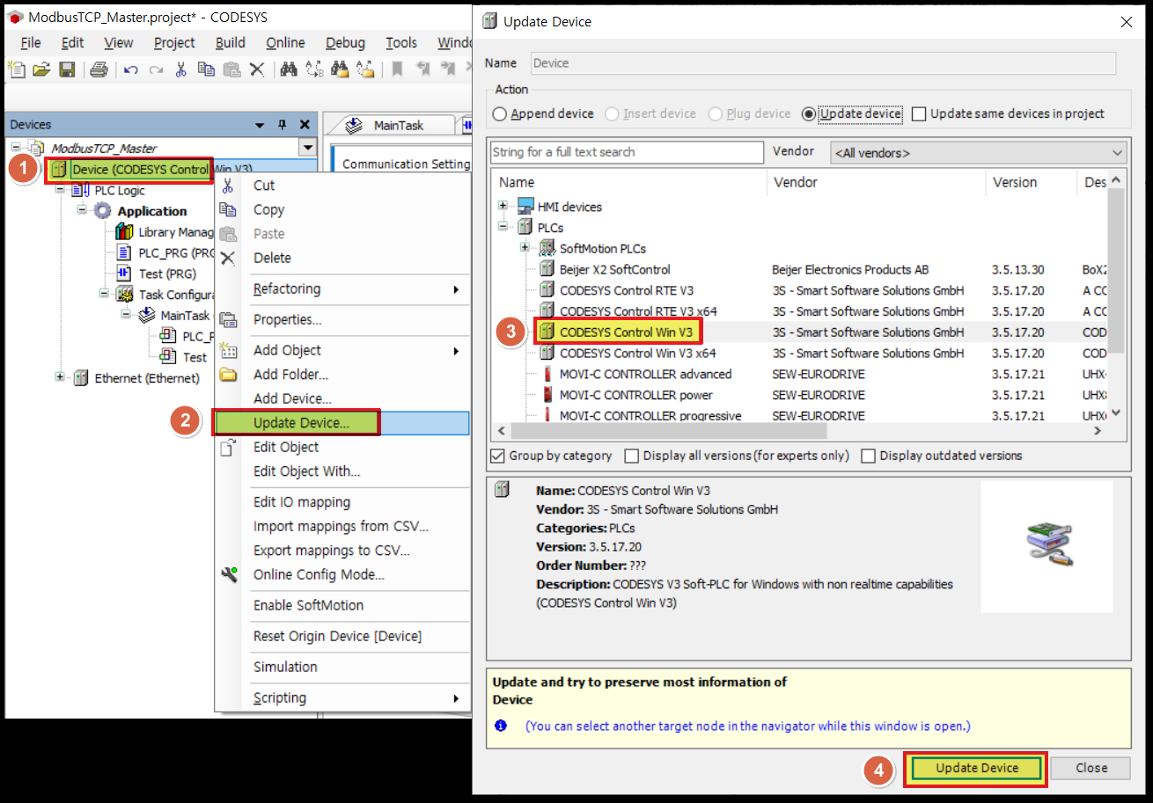Click the Toggle Bookmark flag icon
The height and width of the screenshot is (803, 1153).
(x=397, y=69)
